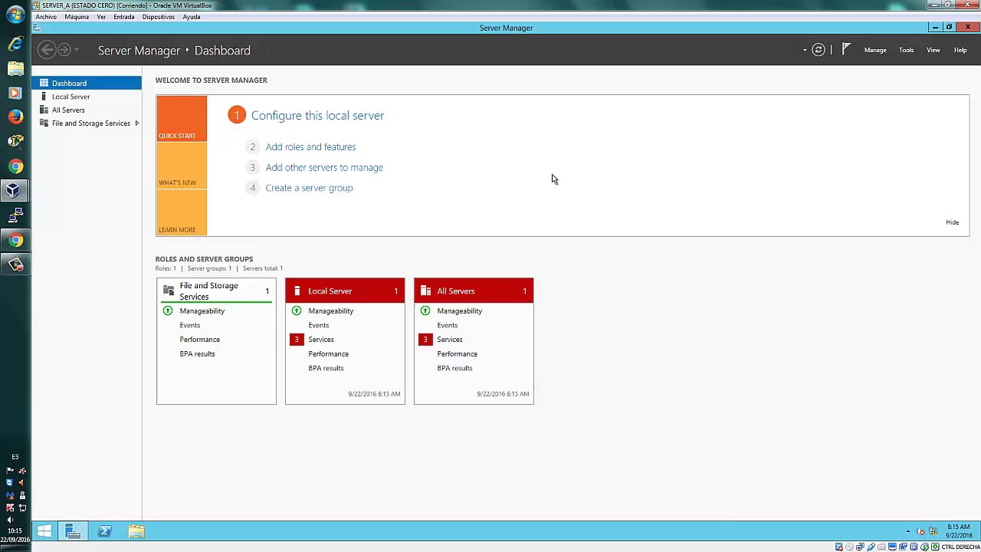Click Server Manager icon in guest taskbar

coord(74,531)
